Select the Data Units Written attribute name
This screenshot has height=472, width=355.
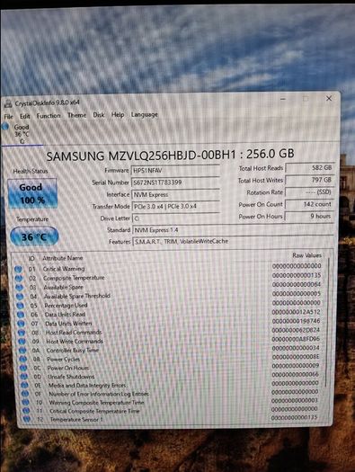[68, 324]
